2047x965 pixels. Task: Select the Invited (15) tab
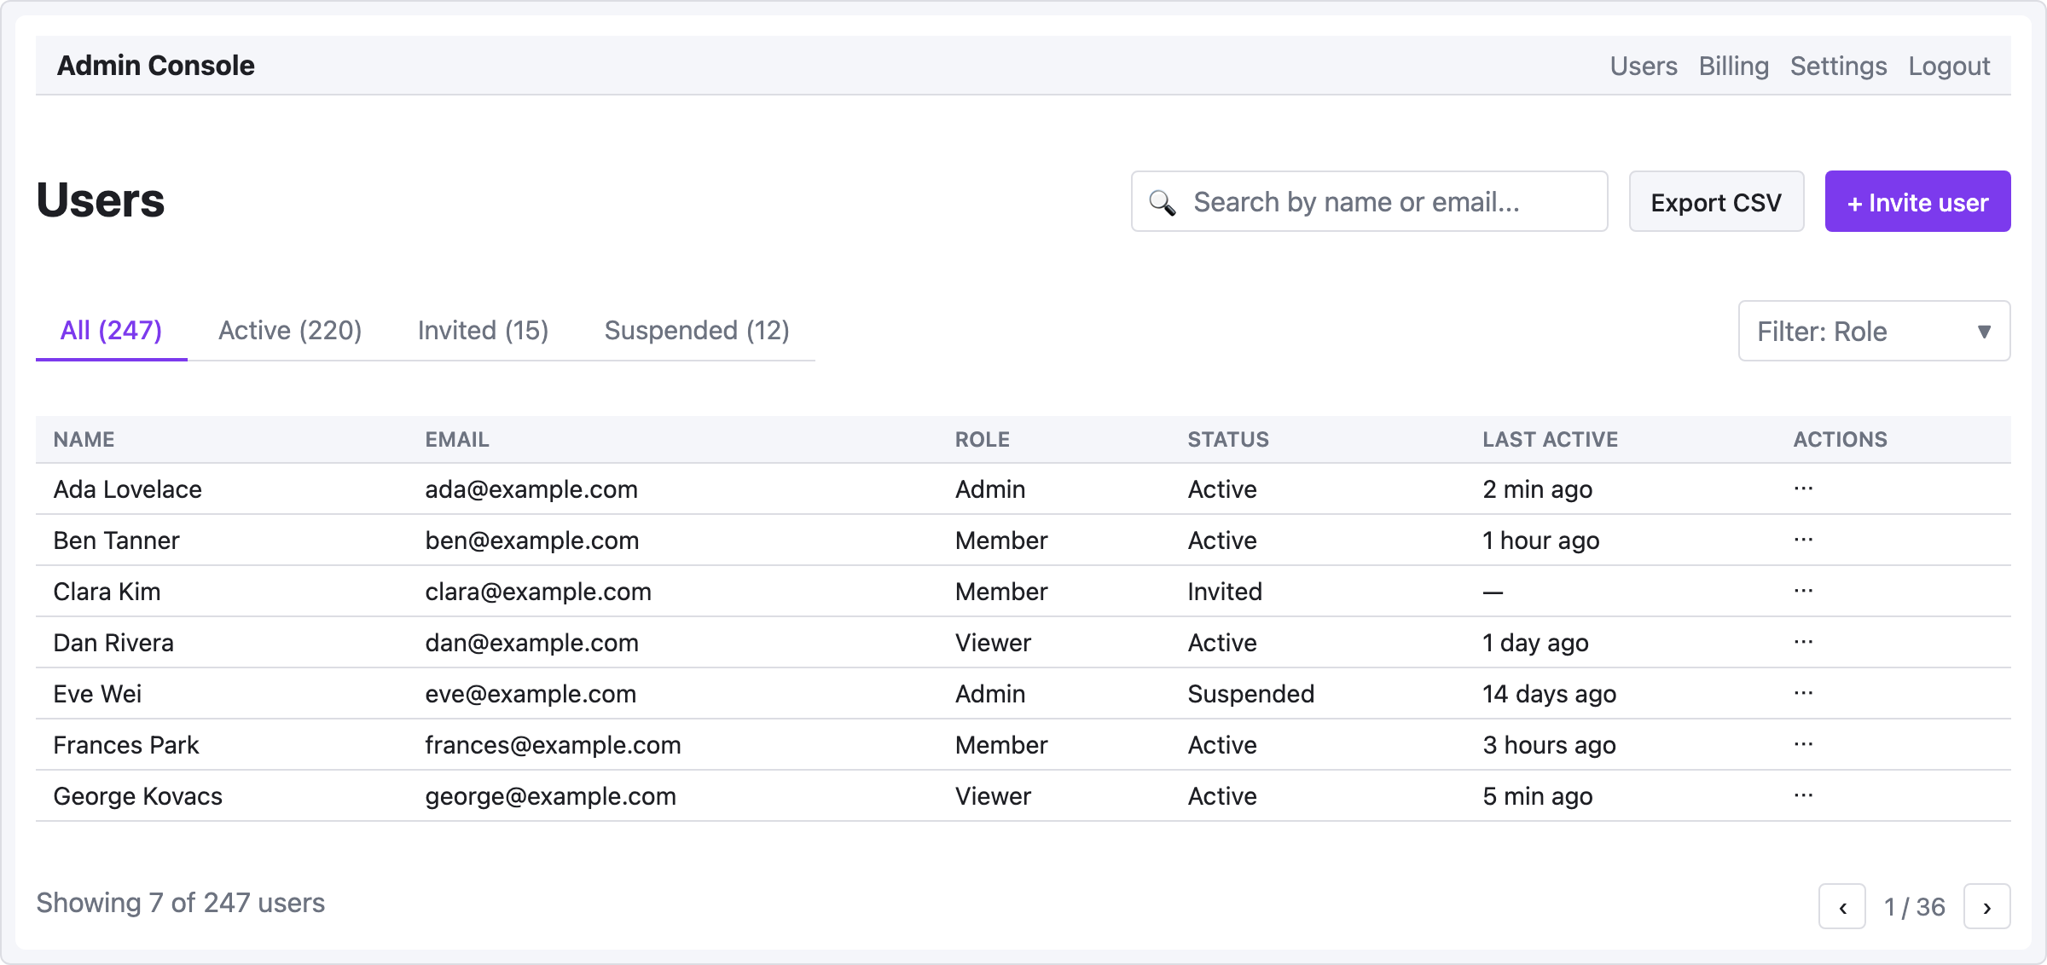[483, 331]
